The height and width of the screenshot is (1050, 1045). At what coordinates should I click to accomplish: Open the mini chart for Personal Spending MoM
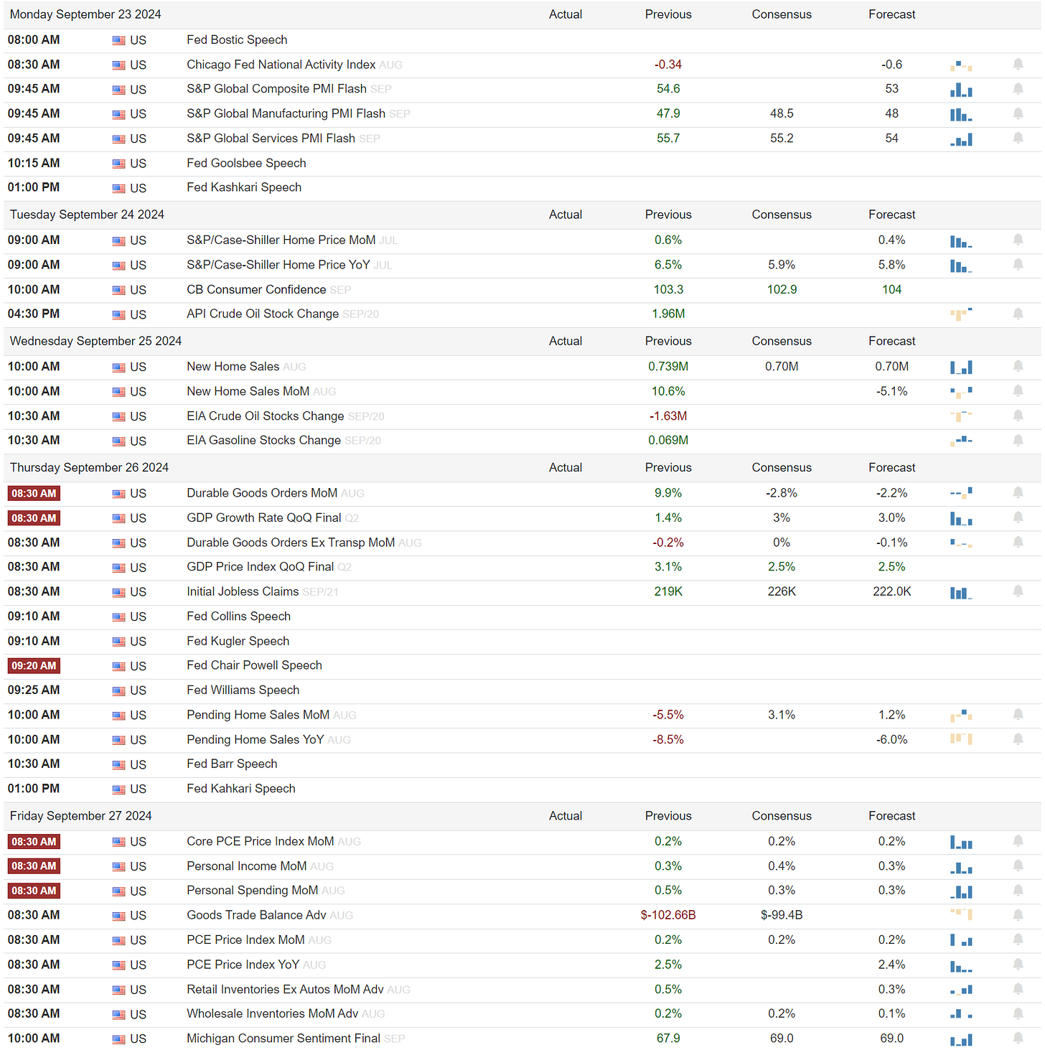pos(961,891)
